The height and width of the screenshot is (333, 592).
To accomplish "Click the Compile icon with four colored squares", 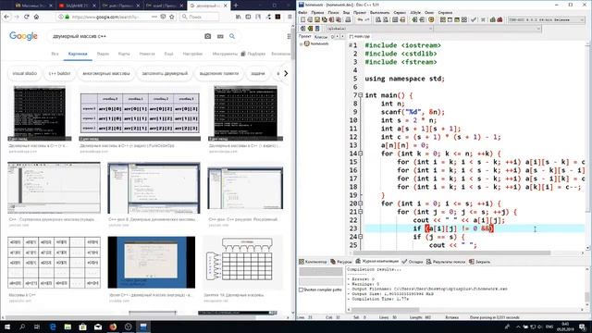I will [x=442, y=19].
